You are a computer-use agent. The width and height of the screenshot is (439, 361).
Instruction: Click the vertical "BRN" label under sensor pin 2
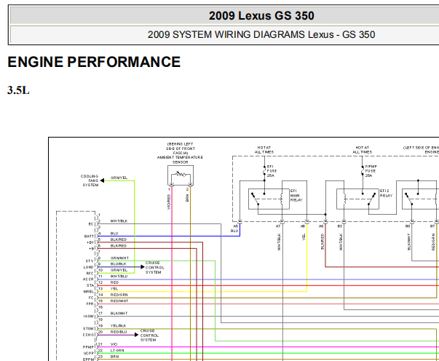coord(187,198)
